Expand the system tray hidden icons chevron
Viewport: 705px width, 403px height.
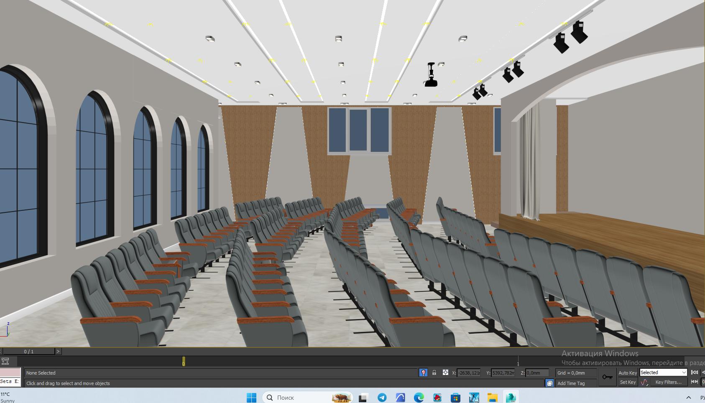(689, 398)
